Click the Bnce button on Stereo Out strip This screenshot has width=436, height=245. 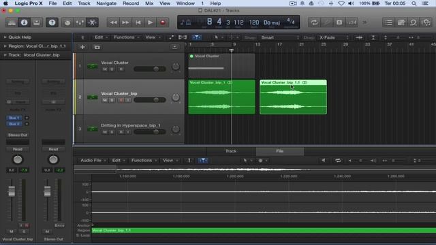click(59, 225)
